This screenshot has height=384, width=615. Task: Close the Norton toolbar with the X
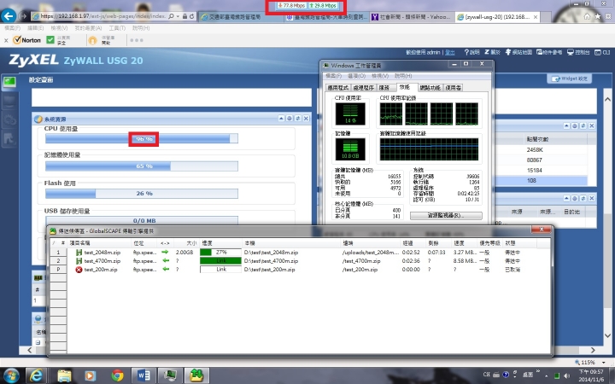tap(6, 40)
